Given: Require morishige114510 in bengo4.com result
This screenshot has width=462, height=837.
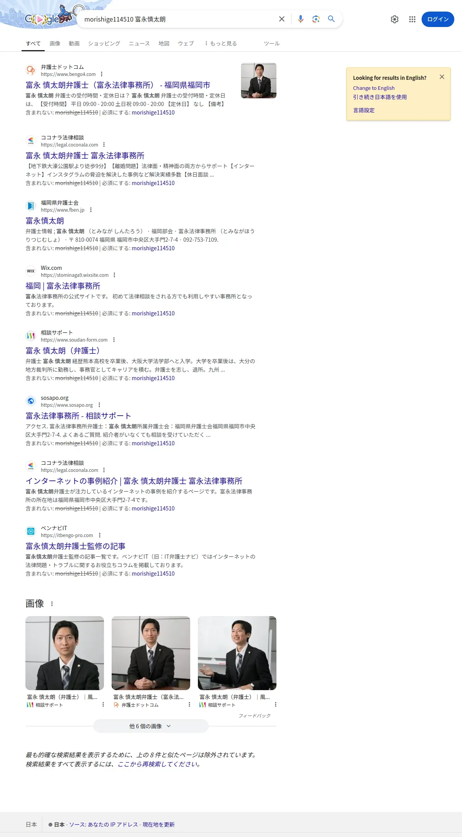Looking at the screenshot, I should pyautogui.click(x=153, y=113).
